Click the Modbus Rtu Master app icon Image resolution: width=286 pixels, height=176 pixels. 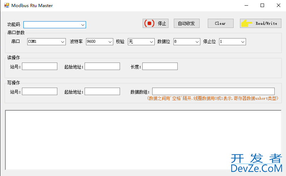click(x=7, y=5)
